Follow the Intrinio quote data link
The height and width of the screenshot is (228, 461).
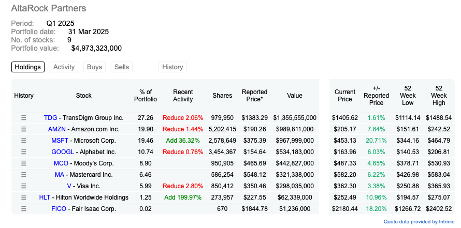[419, 222]
